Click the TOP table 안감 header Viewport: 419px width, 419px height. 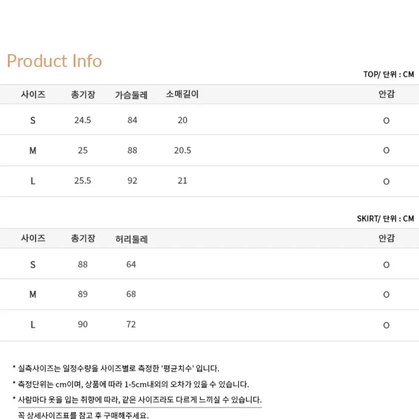click(386, 94)
